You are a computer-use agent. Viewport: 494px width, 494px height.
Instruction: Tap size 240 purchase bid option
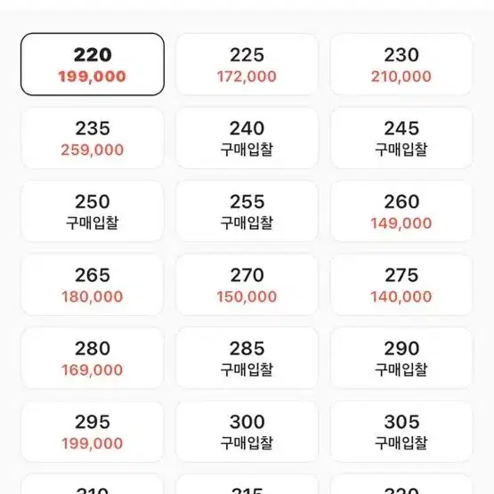[247, 138]
